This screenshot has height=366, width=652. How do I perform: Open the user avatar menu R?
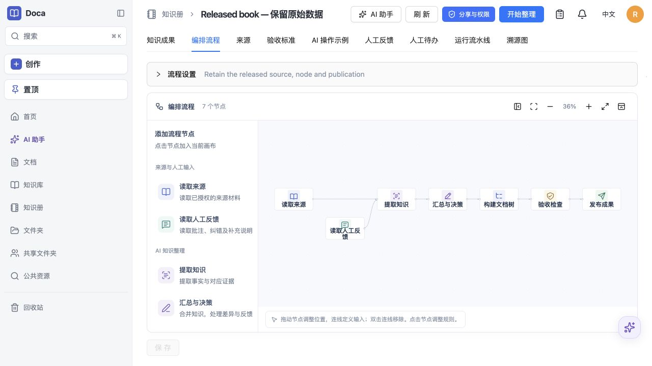click(x=635, y=14)
